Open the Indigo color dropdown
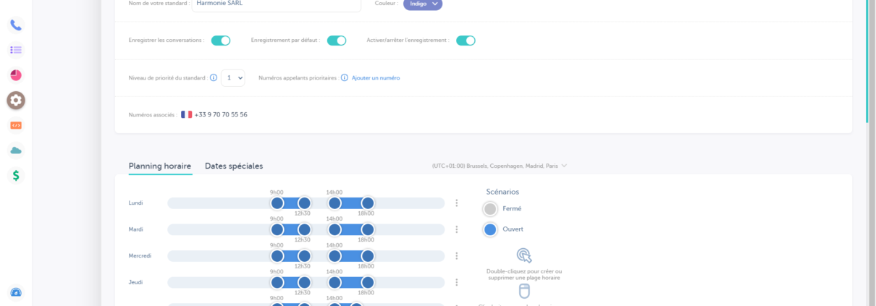This screenshot has width=876, height=306. pyautogui.click(x=422, y=4)
